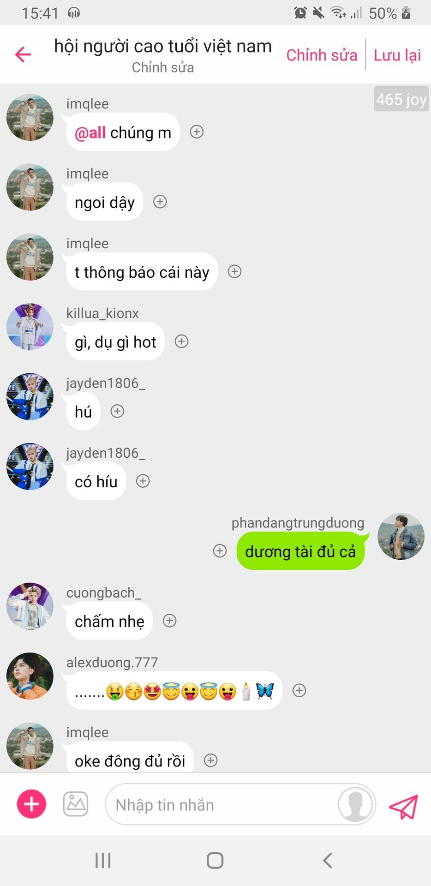Tap the Android recent apps button

103,860
